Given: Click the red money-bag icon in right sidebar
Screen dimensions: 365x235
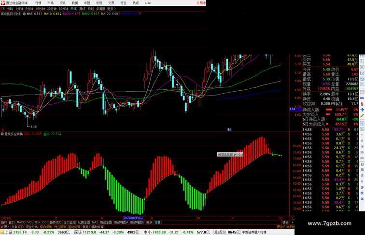Looking at the screenshot, I should [362, 104].
